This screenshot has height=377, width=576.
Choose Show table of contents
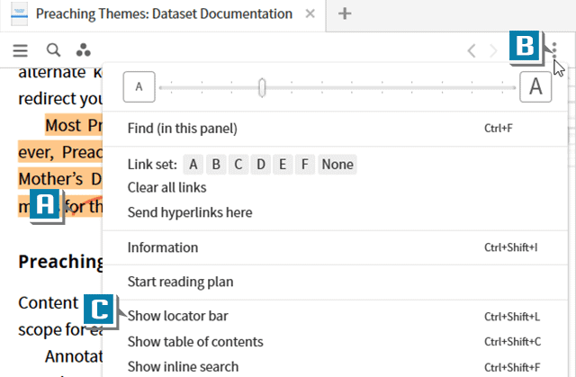pos(195,342)
